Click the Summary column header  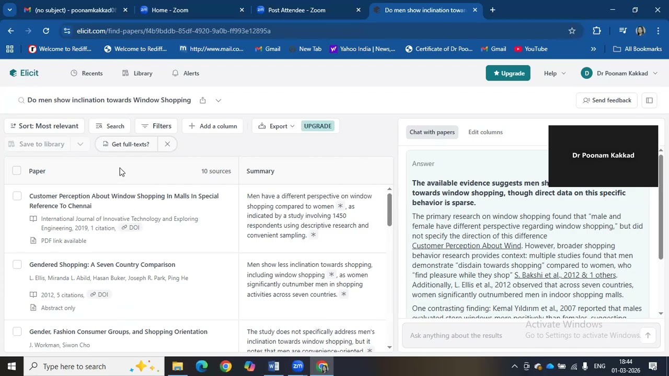click(x=260, y=171)
